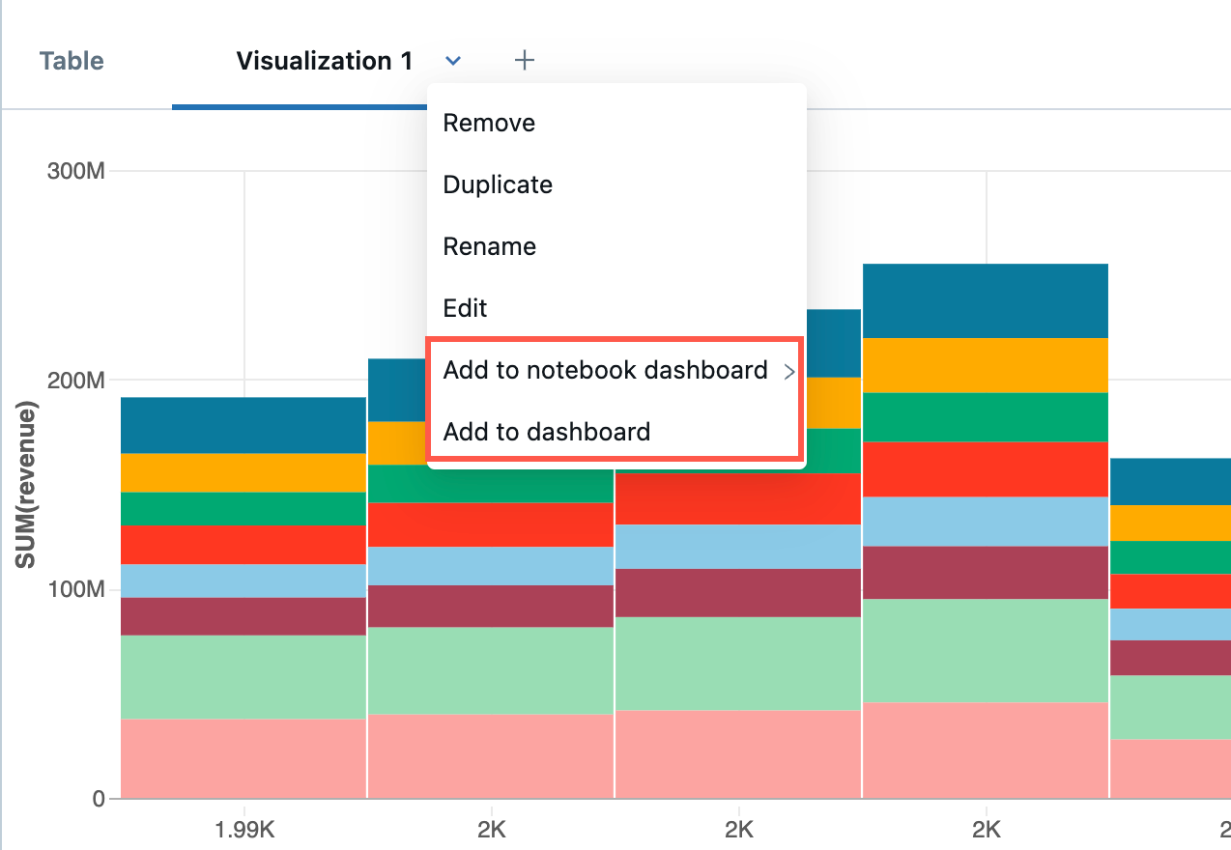Viewport: 1231px width, 850px height.
Task: Expand the Add to notebook dashboard submenu arrow
Action: click(x=788, y=371)
